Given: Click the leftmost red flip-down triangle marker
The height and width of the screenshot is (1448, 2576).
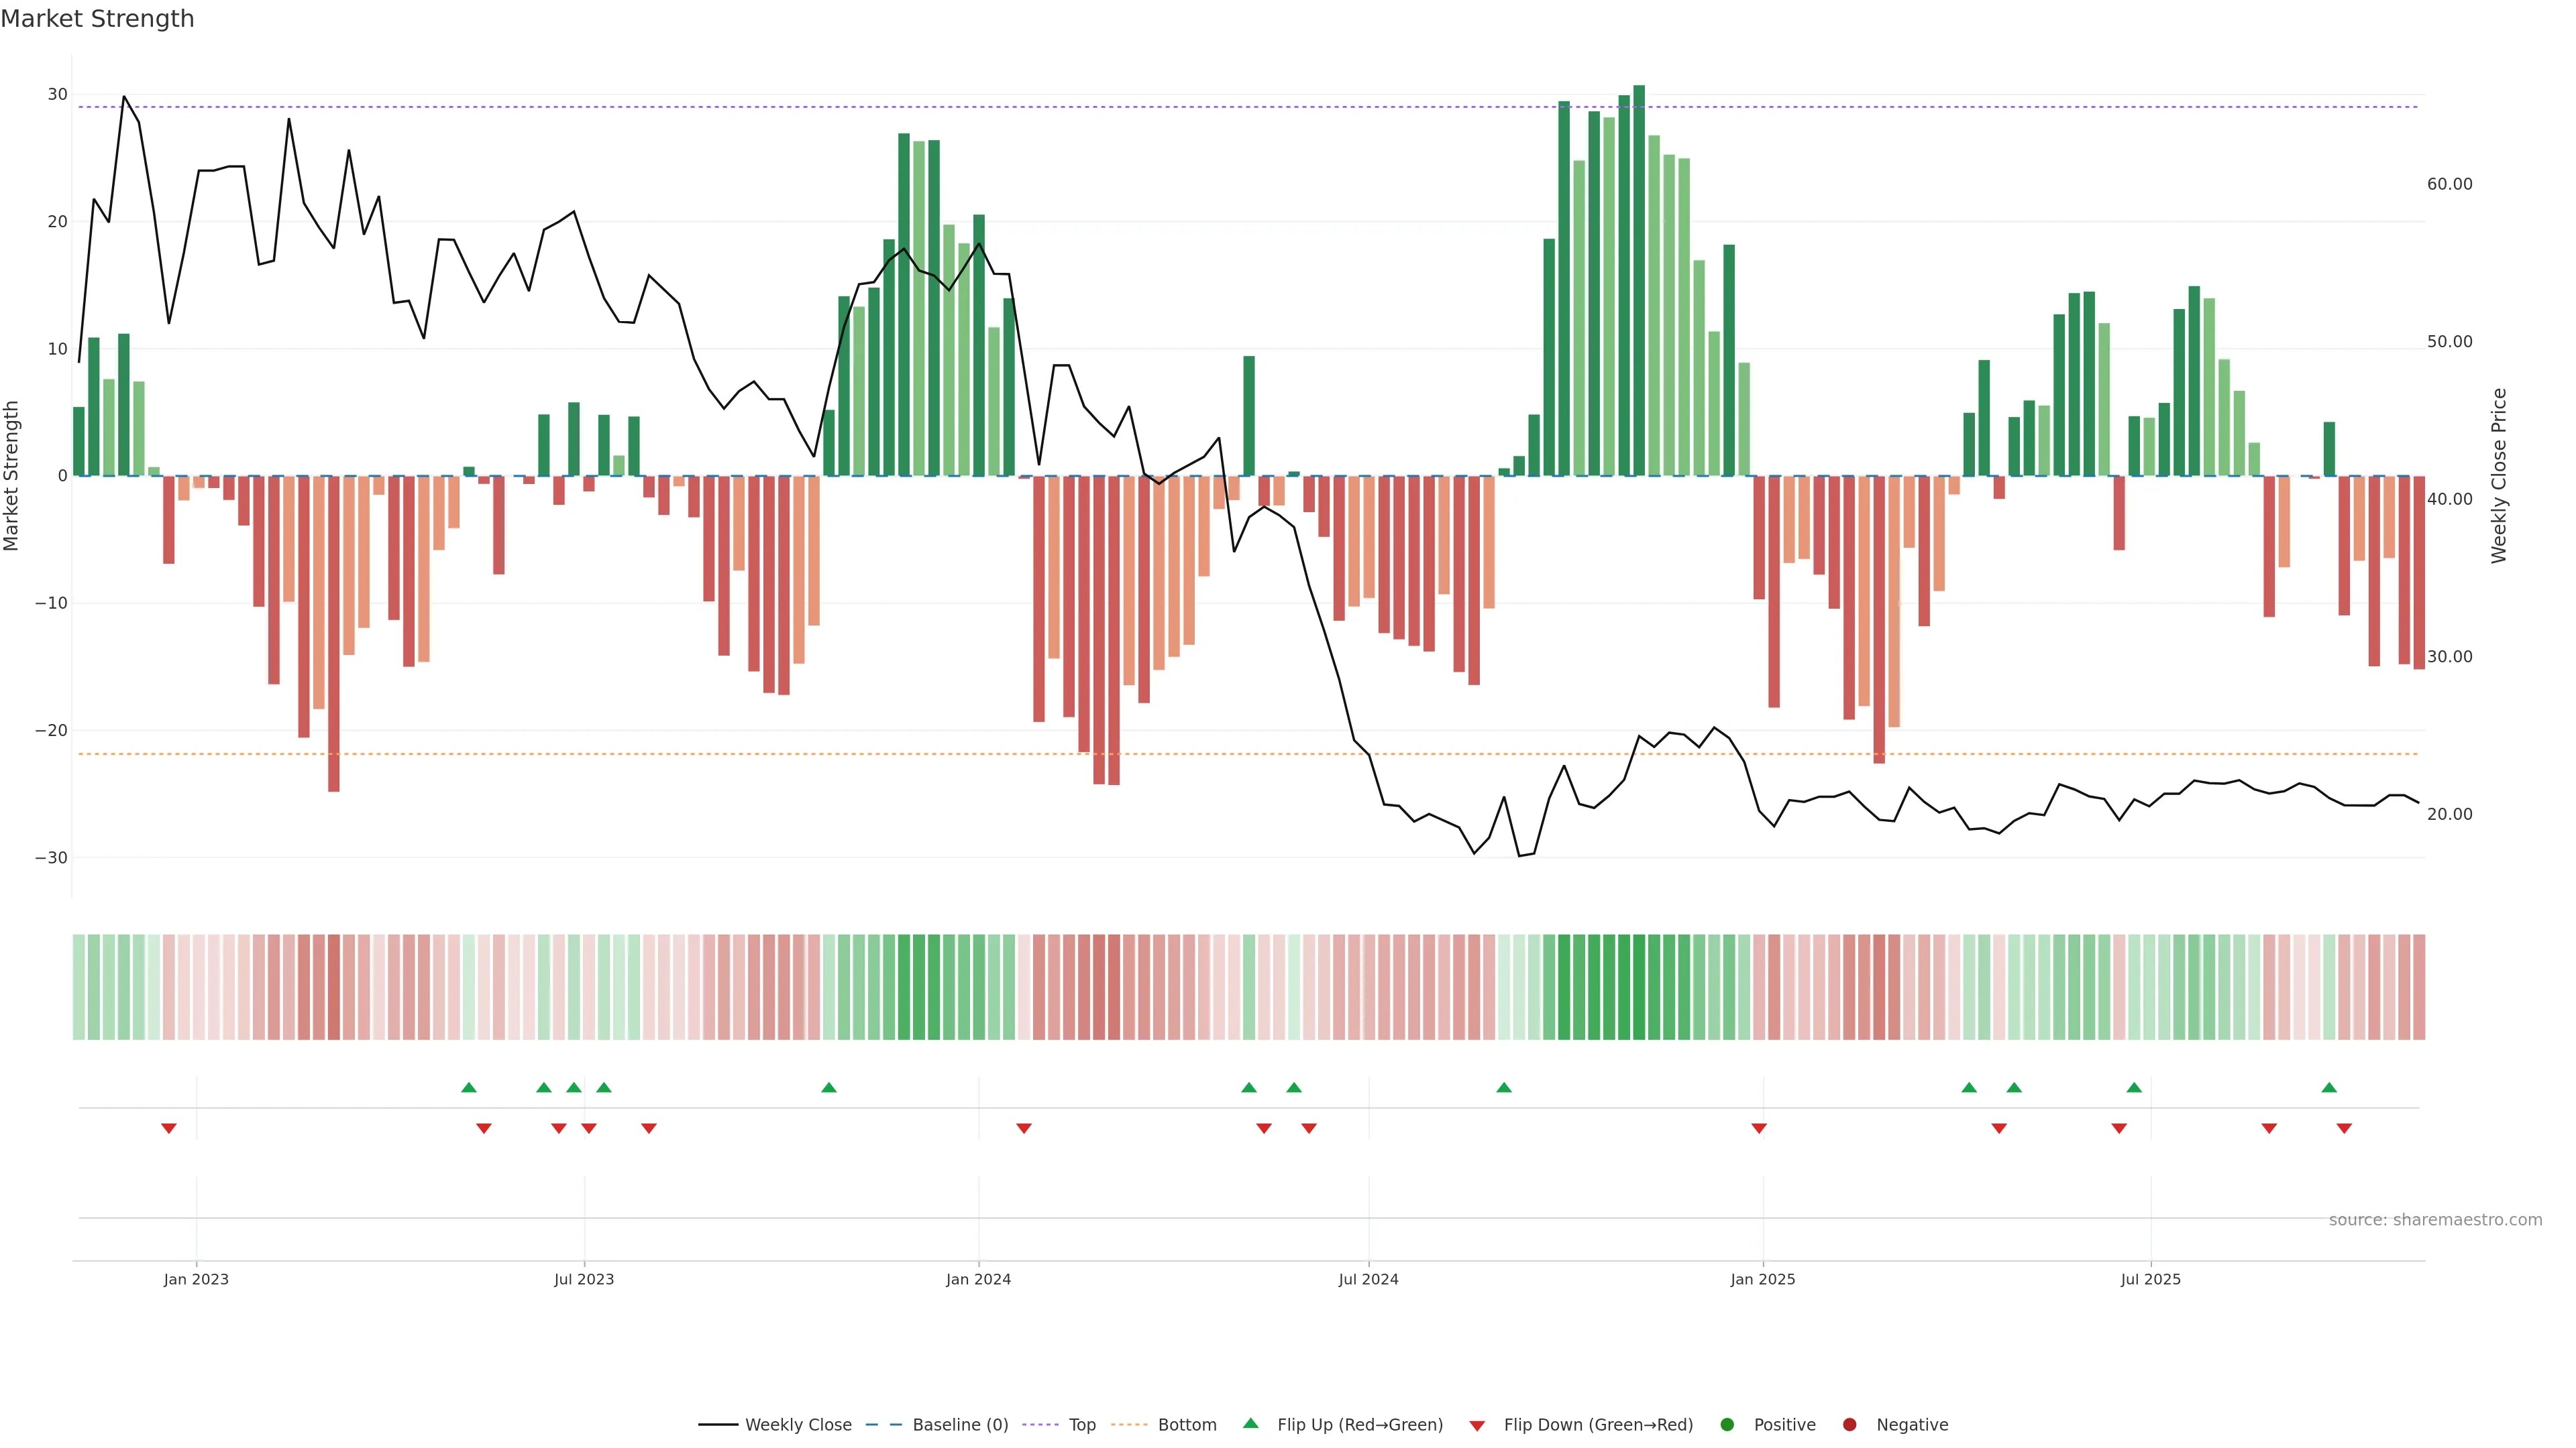Looking at the screenshot, I should 169,1128.
